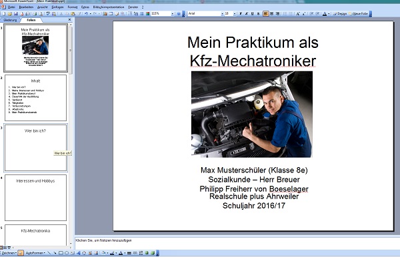Select the Arrow drawing tool
This screenshot has height=257, width=400.
coord(55,253)
